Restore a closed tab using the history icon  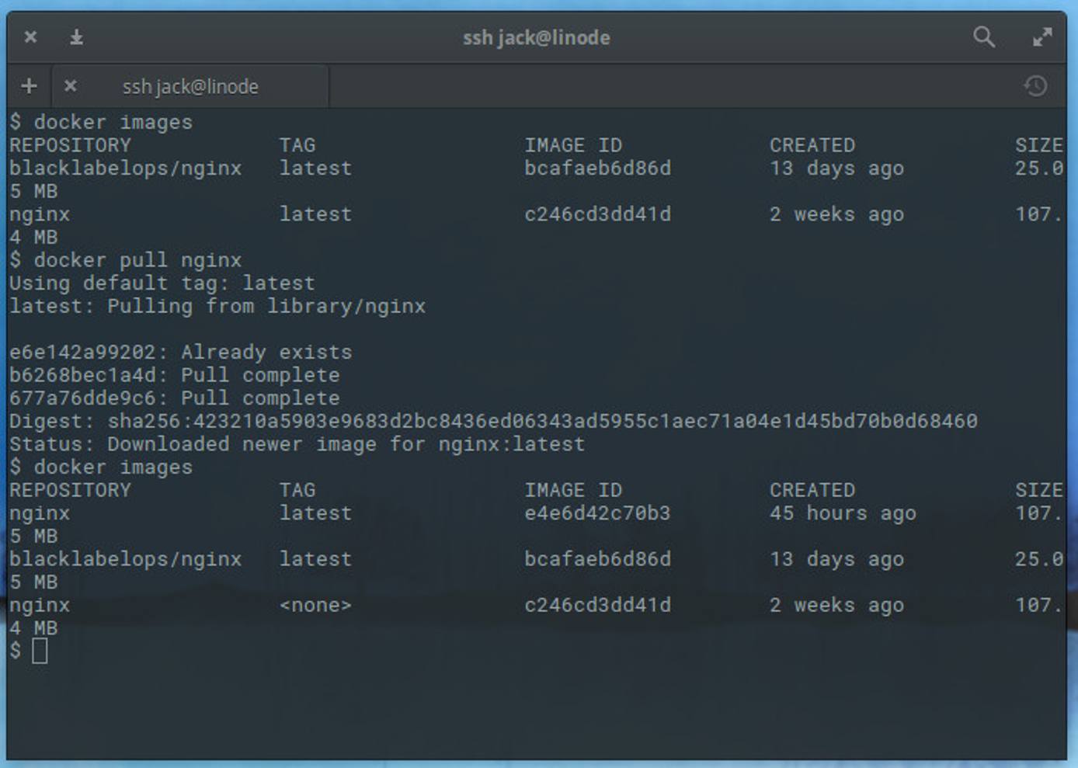(x=1036, y=85)
